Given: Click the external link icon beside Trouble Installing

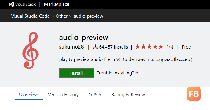Looking at the screenshot, I should [136, 73].
